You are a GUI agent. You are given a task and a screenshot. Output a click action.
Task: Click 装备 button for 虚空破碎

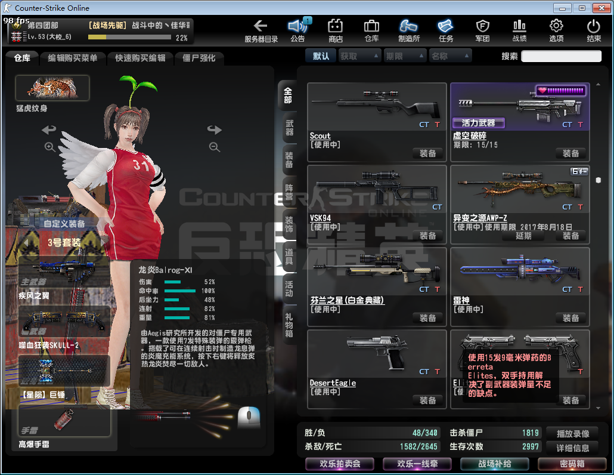(570, 153)
